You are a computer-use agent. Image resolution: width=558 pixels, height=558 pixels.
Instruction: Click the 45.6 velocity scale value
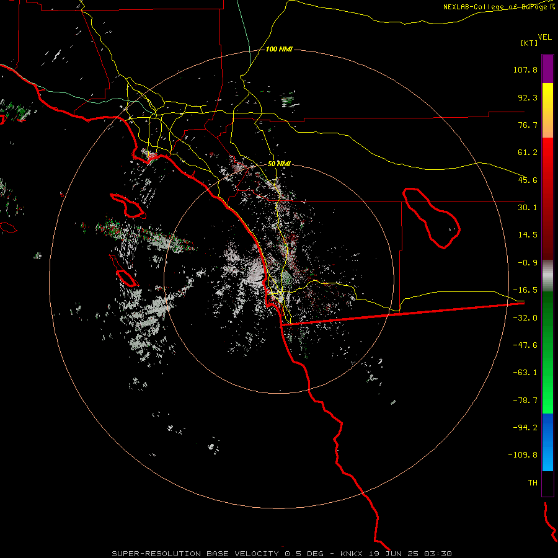[528, 180]
